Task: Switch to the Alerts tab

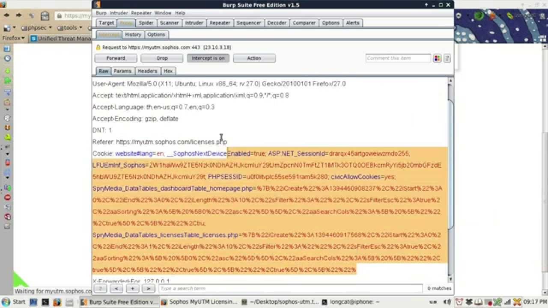Action: click(x=353, y=23)
